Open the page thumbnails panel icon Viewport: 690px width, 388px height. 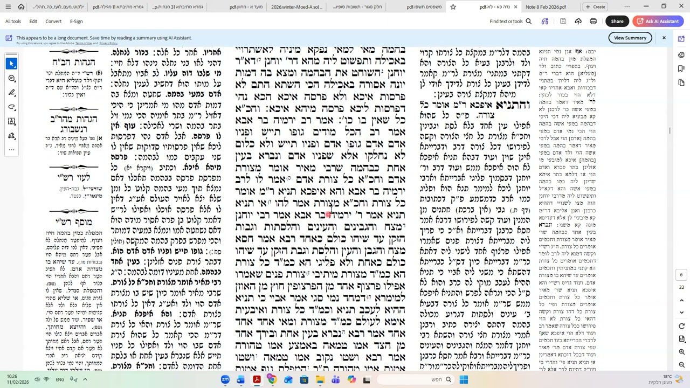coord(682,83)
